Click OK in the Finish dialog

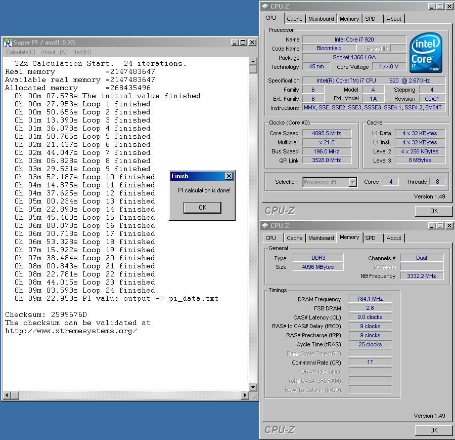pyautogui.click(x=202, y=208)
